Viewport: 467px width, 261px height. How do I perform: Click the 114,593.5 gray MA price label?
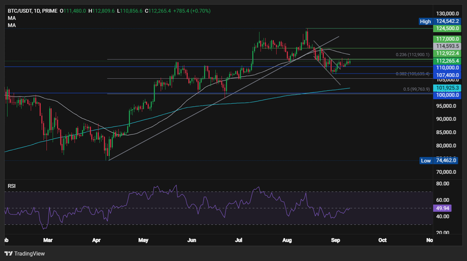447,46
